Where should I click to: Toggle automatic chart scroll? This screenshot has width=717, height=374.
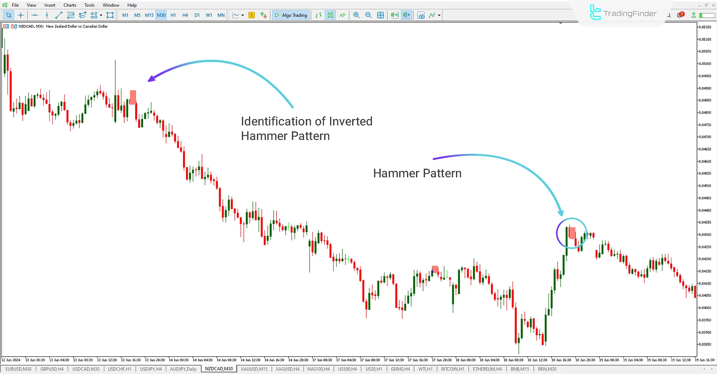(x=394, y=15)
